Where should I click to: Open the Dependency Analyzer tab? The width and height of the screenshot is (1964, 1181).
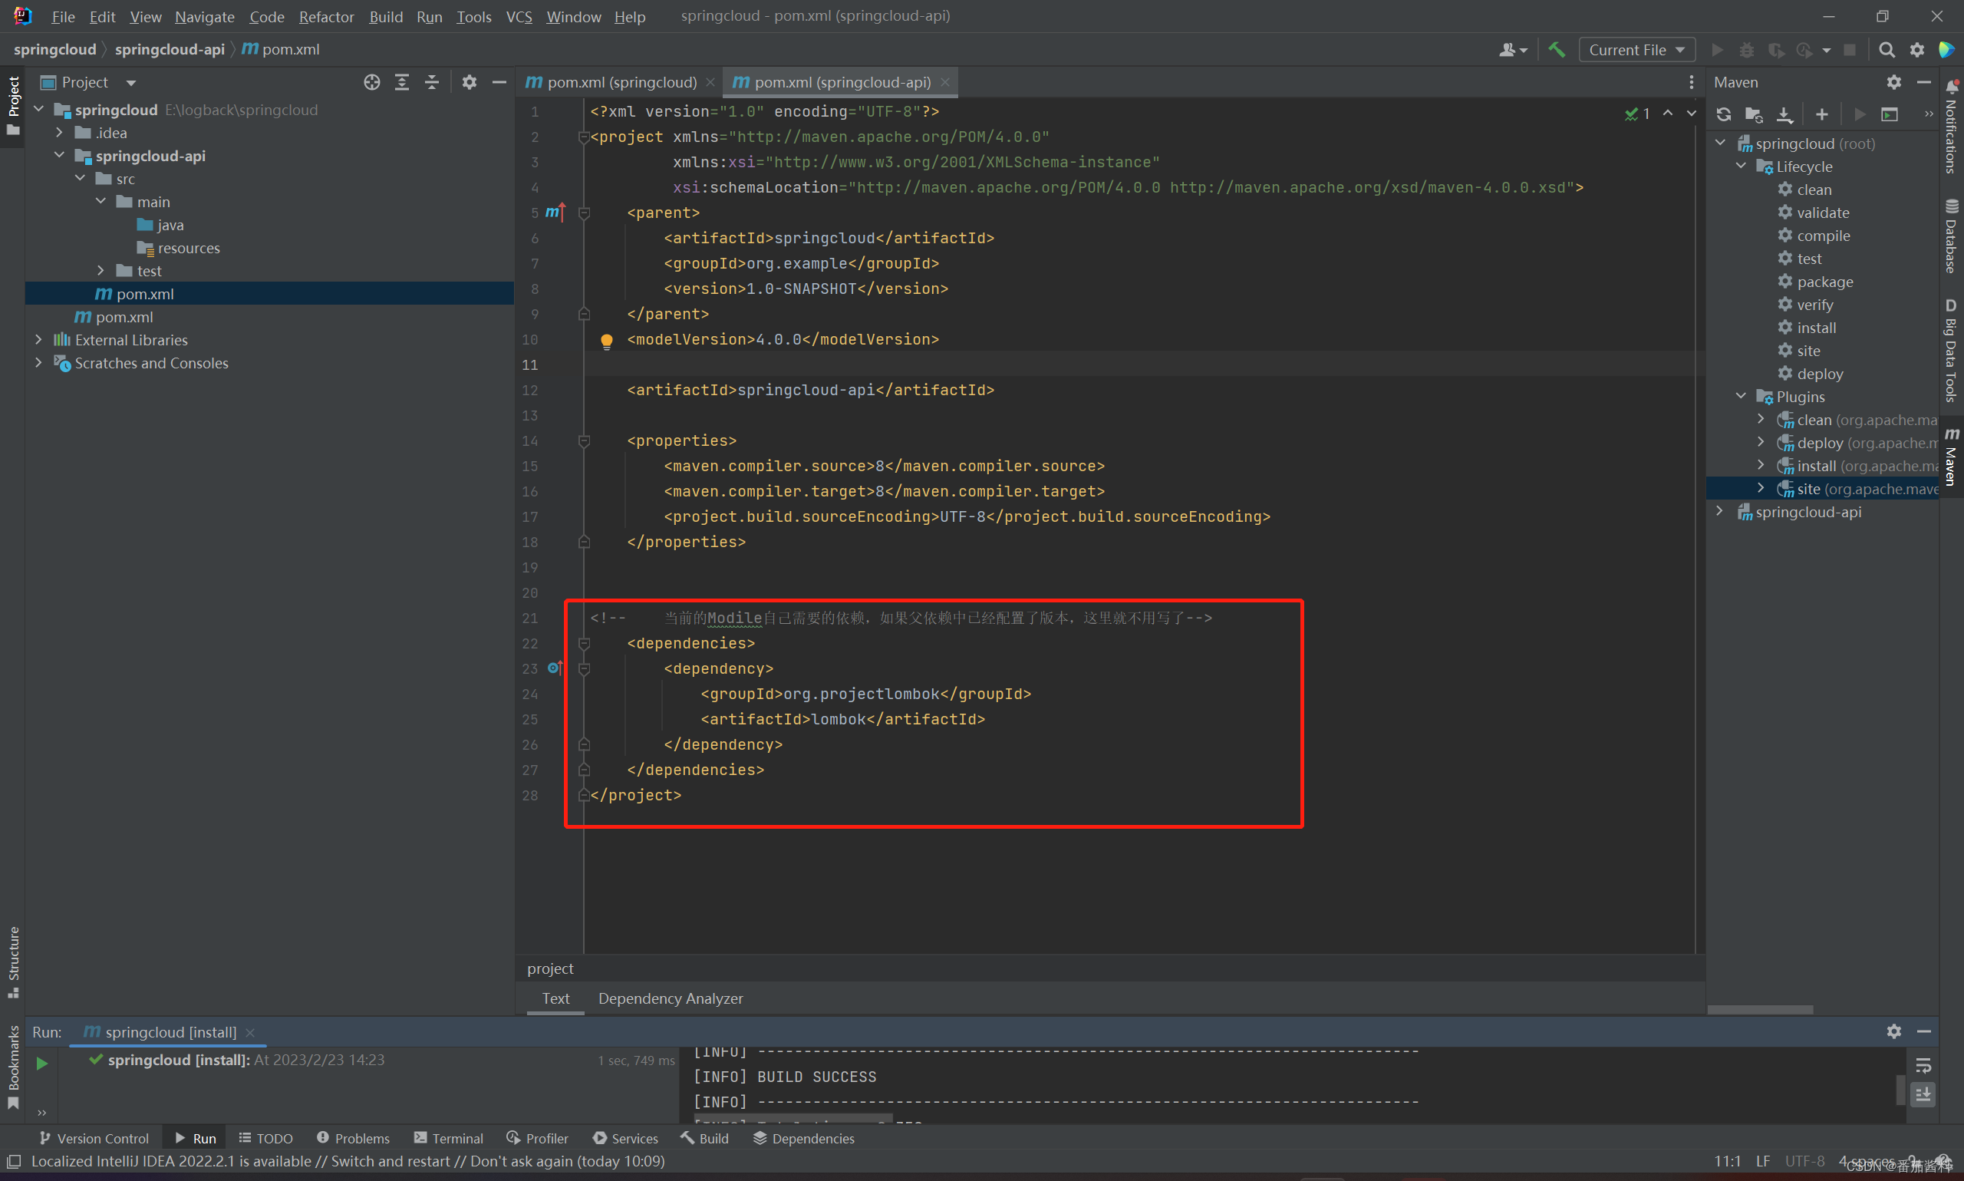tap(670, 998)
